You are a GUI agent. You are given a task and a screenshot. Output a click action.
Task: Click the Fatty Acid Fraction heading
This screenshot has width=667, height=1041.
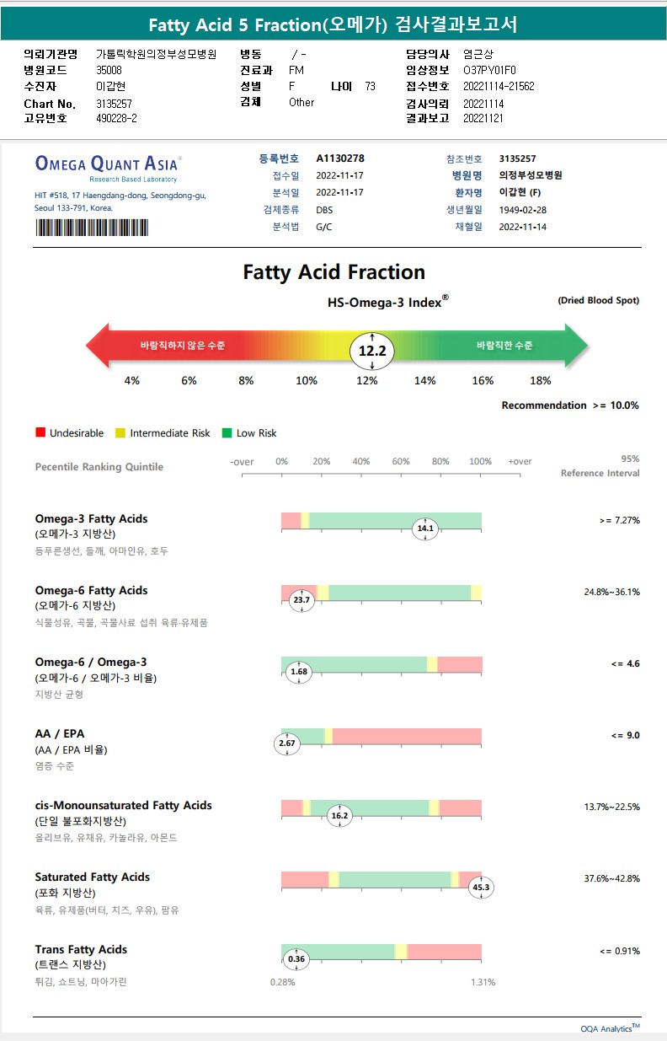click(x=333, y=272)
